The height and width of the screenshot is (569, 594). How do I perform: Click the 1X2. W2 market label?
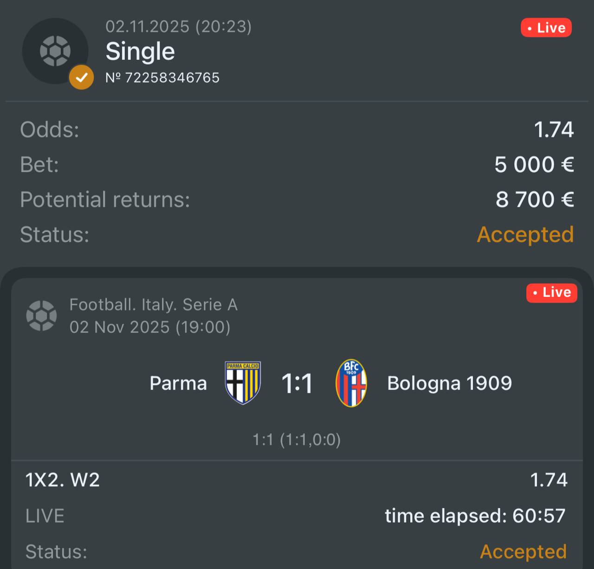(x=63, y=480)
